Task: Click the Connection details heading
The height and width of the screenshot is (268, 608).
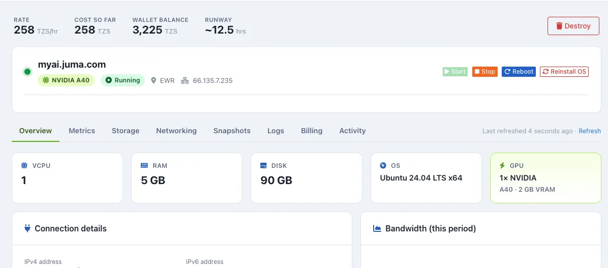Action: tap(71, 228)
